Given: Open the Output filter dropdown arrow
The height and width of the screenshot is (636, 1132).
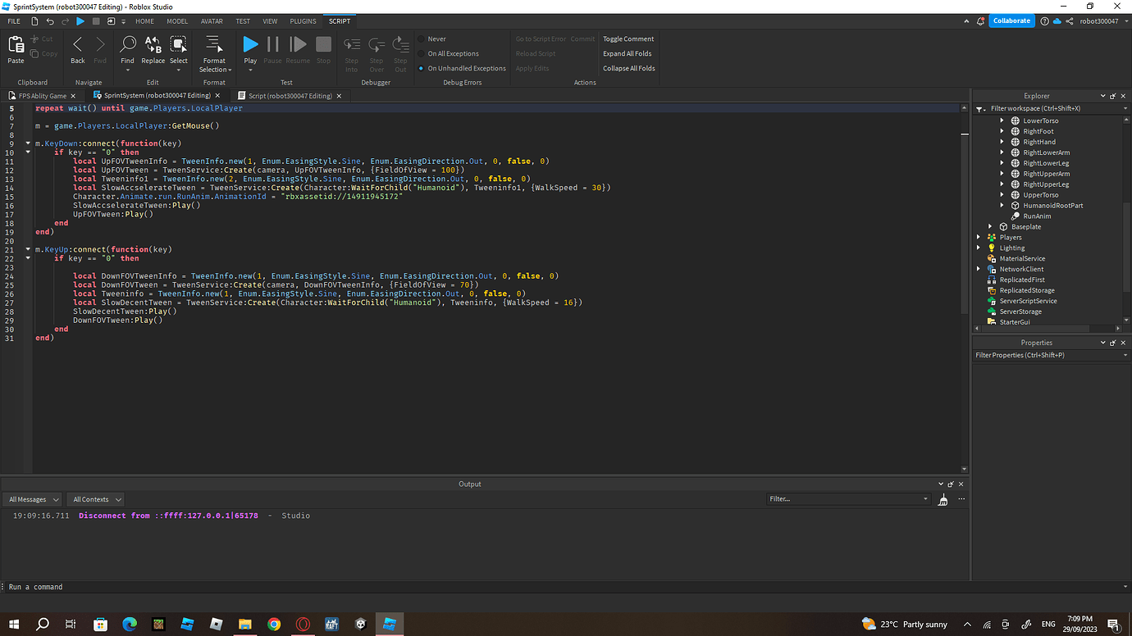Looking at the screenshot, I should 925,499.
